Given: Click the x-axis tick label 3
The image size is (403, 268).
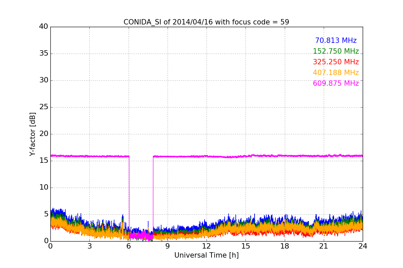Looking at the screenshot, I should (89, 246).
